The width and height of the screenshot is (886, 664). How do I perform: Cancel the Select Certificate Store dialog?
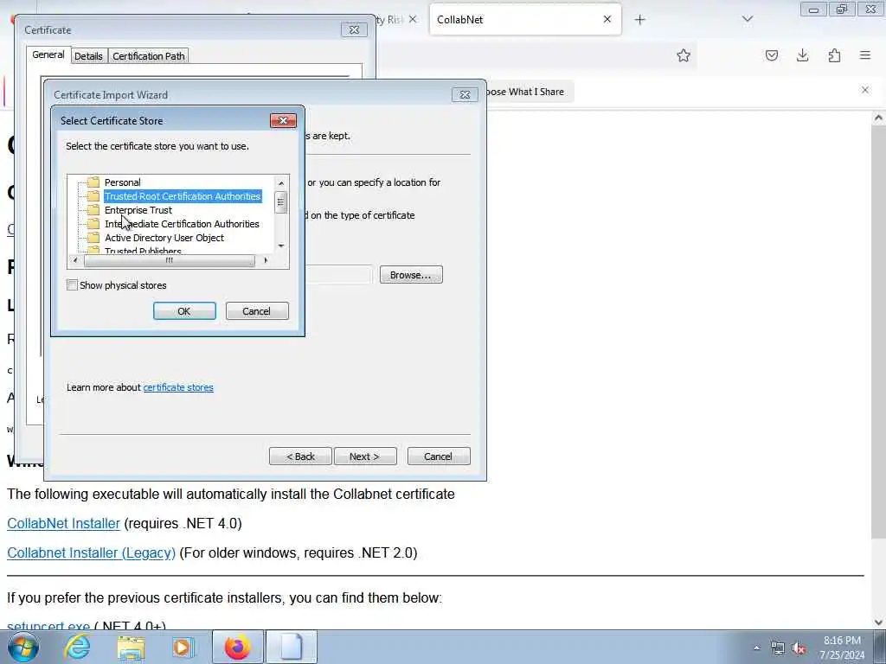[256, 311]
